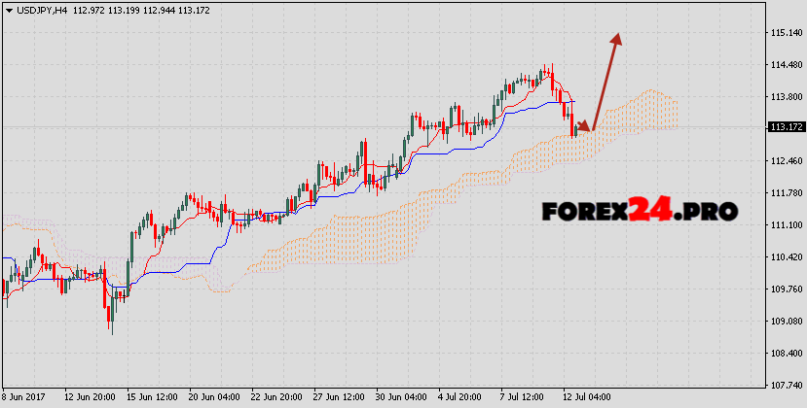Screen dimensions: 807x408
Task: Click the 109.760 price axis label
Action: 785,289
